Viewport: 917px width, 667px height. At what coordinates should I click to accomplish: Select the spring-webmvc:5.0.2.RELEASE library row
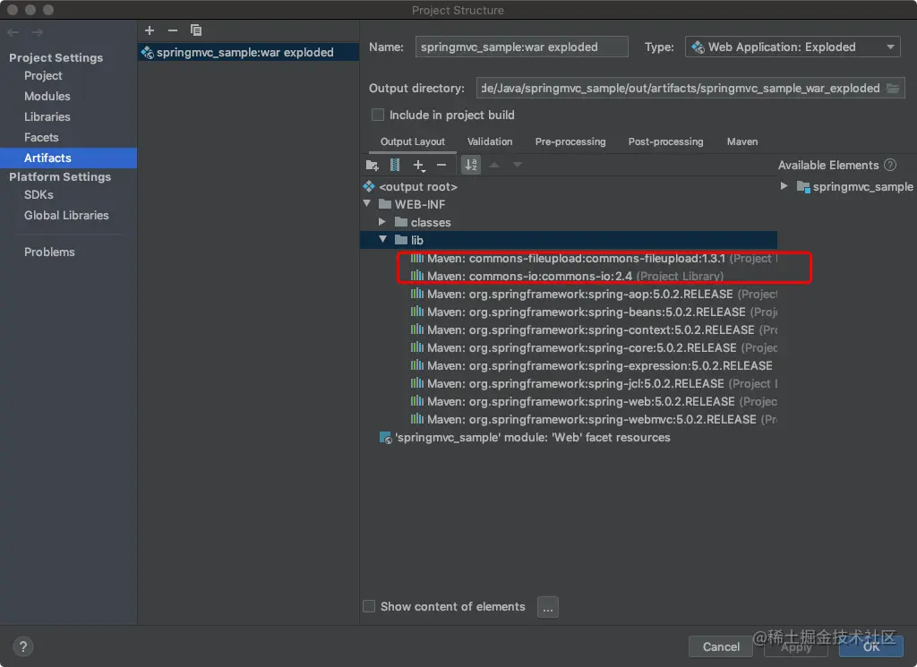594,420
